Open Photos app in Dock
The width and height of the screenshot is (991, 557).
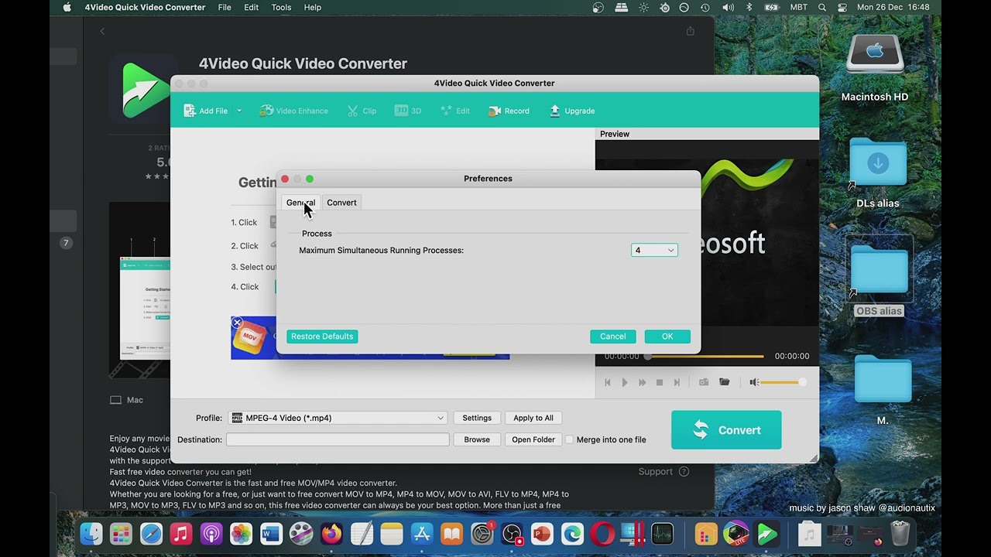coord(242,534)
